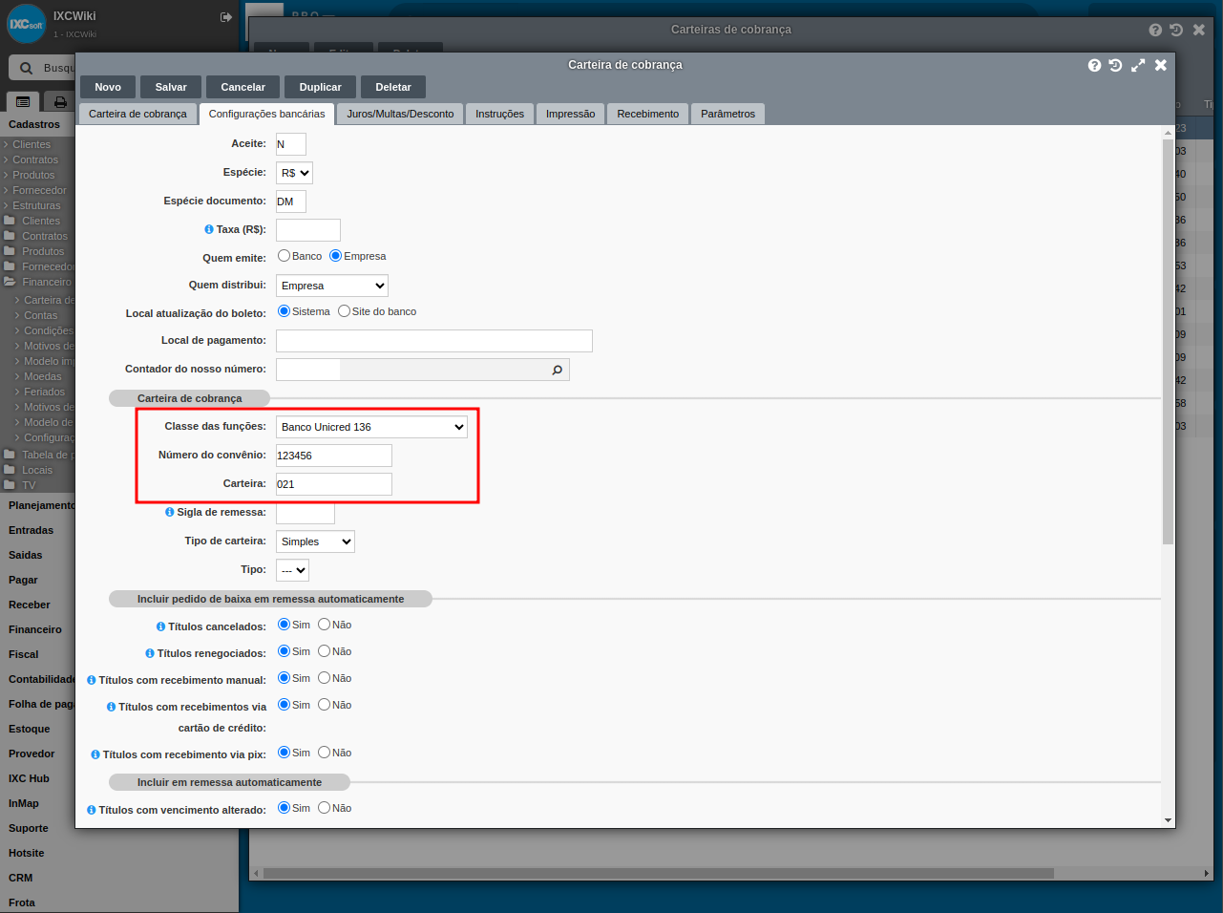This screenshot has height=913, width=1223.
Task: Click info icon beside Títulos com recebimento manual
Action: [x=92, y=680]
